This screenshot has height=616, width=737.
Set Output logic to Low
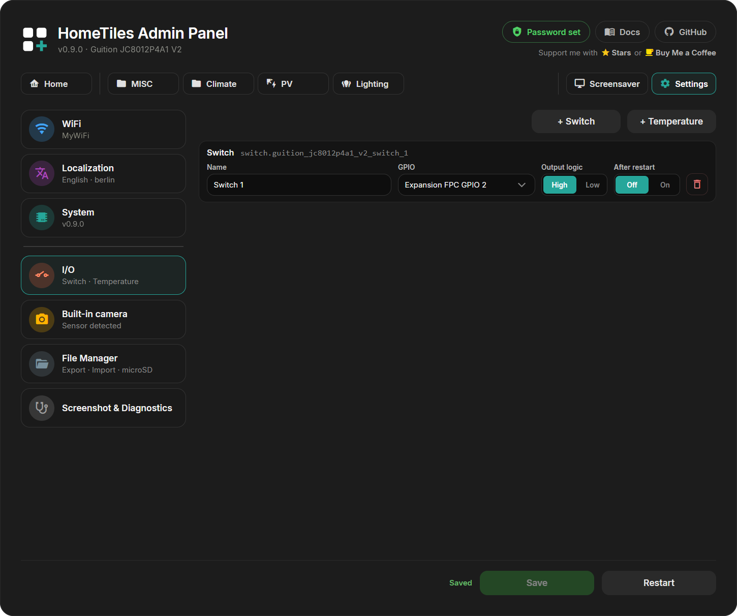pyautogui.click(x=592, y=185)
